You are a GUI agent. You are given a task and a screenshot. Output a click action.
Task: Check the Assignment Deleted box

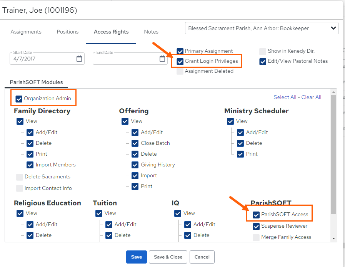pos(180,71)
